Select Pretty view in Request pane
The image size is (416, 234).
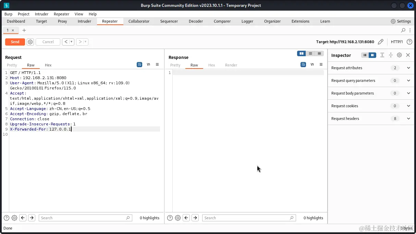[x=12, y=65]
